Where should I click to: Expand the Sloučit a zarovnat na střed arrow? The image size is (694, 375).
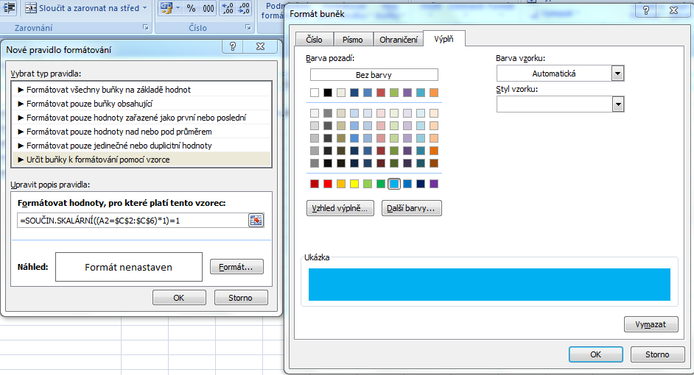(x=144, y=8)
